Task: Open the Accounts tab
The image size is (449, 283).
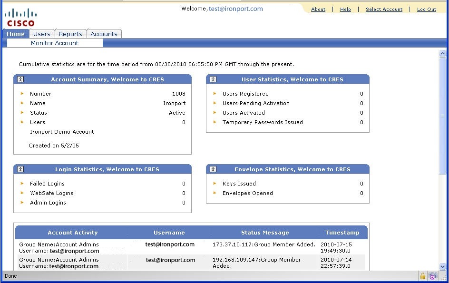Action: [x=104, y=34]
